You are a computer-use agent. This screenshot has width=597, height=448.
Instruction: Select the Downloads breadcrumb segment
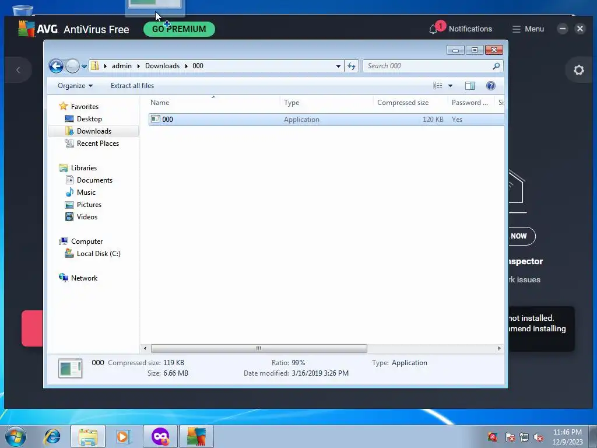(x=162, y=66)
